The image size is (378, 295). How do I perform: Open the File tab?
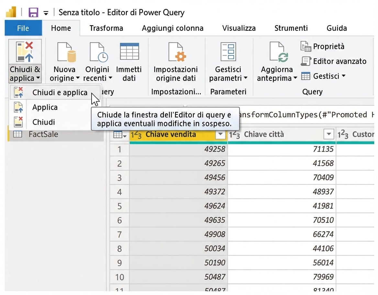click(23, 28)
